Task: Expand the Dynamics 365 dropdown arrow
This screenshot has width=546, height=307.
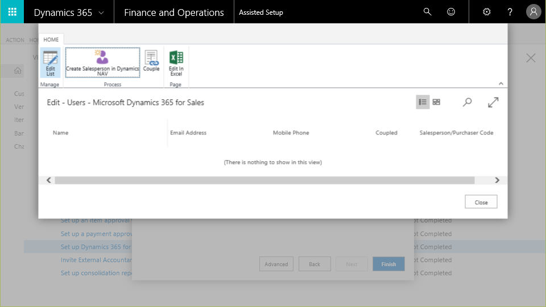Action: (x=101, y=13)
